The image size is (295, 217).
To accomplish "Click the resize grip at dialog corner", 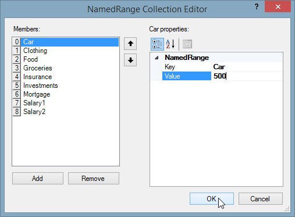I will (x=287, y=209).
